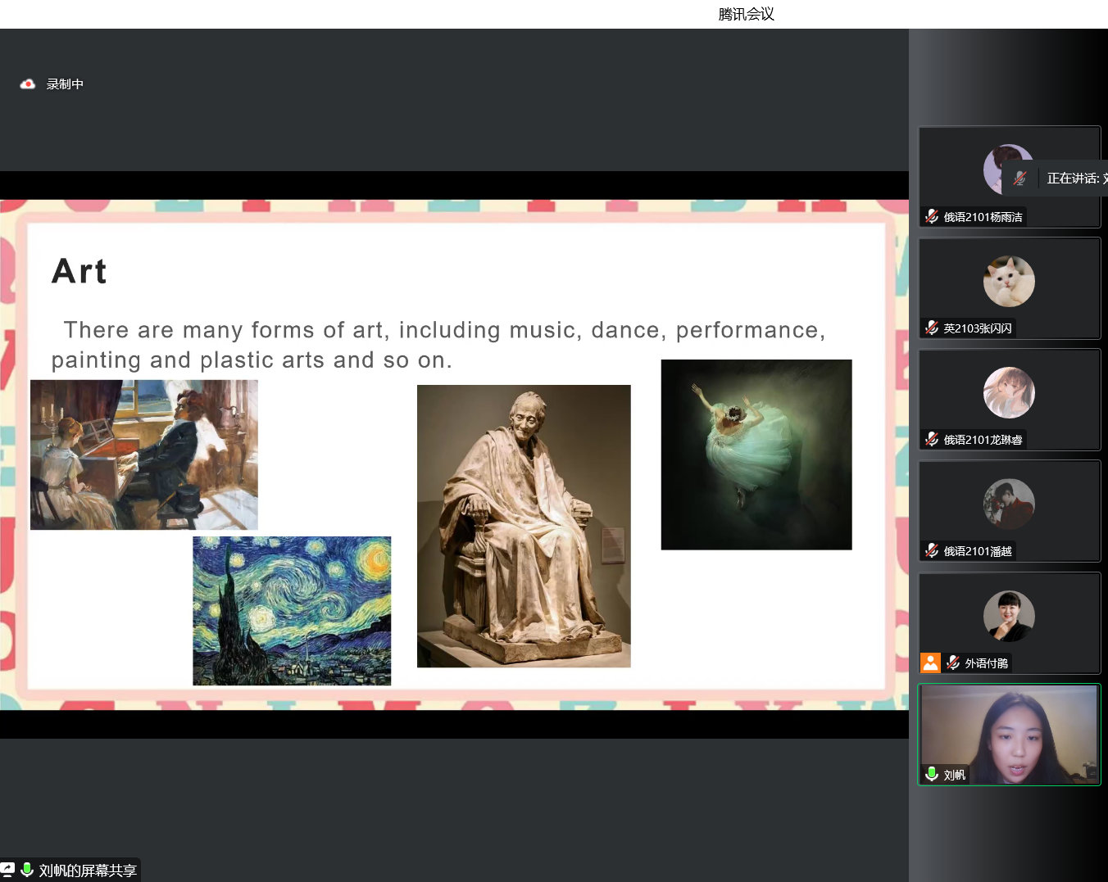The width and height of the screenshot is (1108, 882).
Task: Click green mic icon beside 刘帆的屏幕共享
Action: tap(27, 870)
